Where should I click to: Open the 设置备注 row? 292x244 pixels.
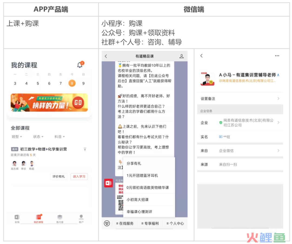click(x=240, y=99)
